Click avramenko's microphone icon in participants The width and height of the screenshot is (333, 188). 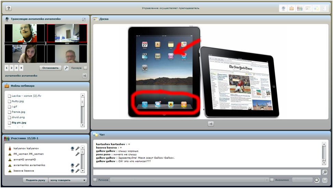(x=77, y=165)
